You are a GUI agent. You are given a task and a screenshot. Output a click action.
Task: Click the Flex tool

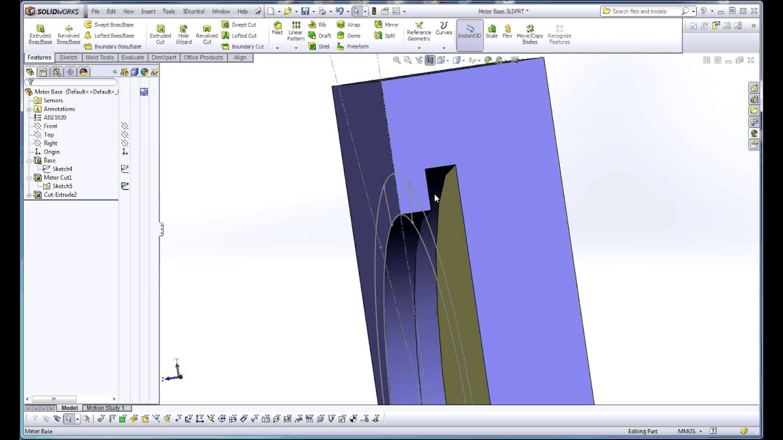[x=507, y=31]
